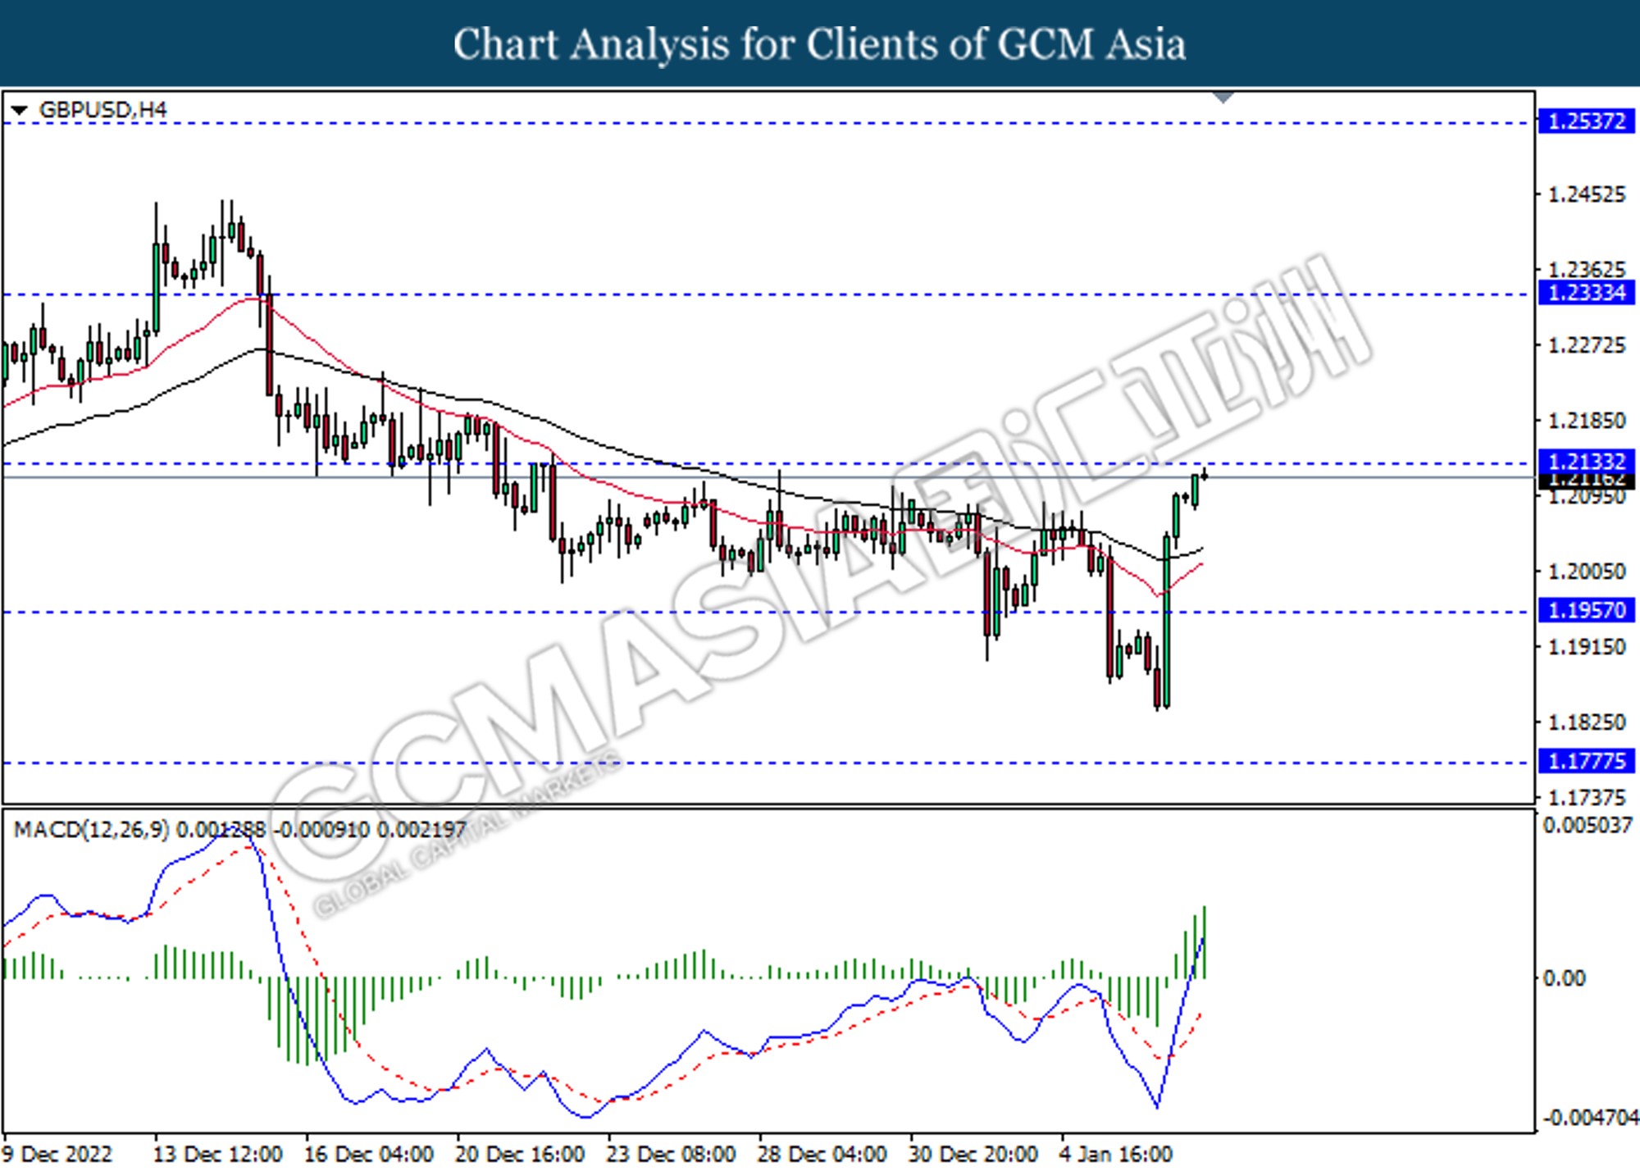Click the Chart Analysis for Clients title

pos(819,44)
